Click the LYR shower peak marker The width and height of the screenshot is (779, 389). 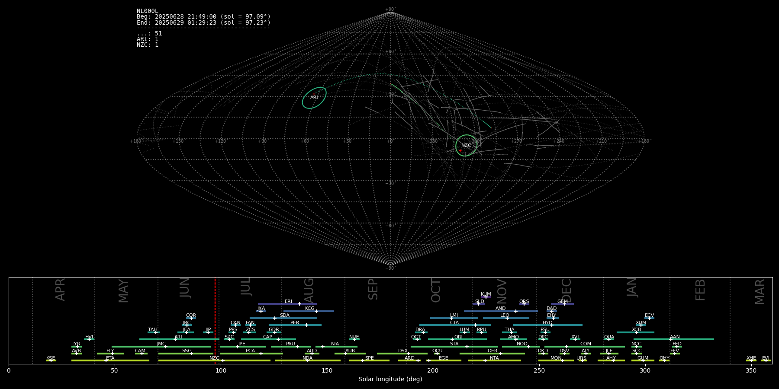click(x=77, y=347)
